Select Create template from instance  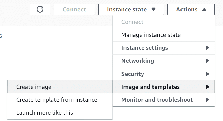click(60, 100)
